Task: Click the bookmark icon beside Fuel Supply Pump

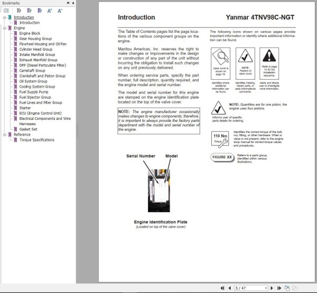Action: coord(15,92)
